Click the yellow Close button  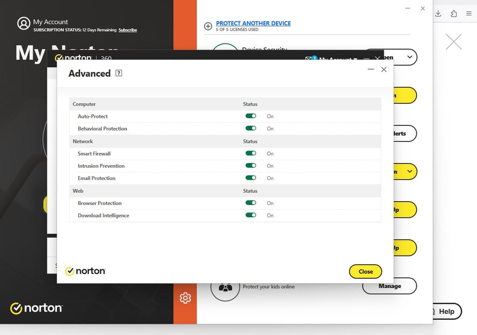(x=365, y=272)
